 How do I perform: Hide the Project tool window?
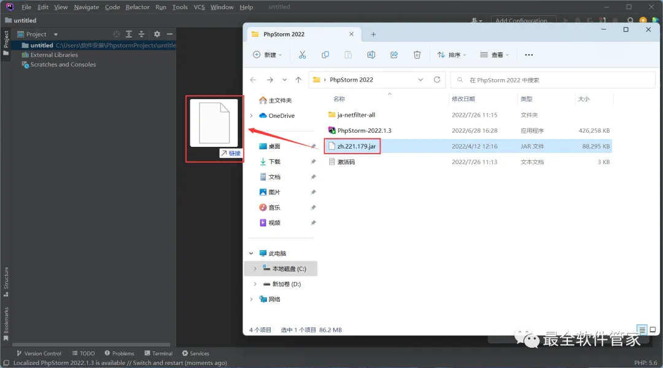click(169, 34)
